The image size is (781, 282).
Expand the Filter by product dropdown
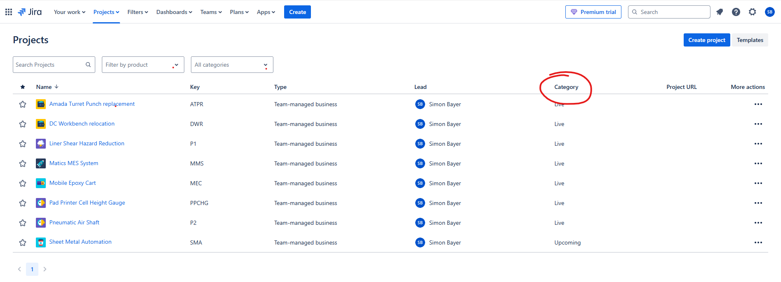tap(143, 65)
